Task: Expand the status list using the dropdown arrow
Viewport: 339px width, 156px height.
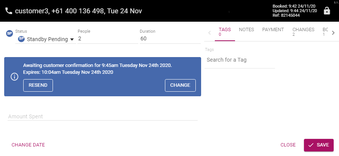Action: [x=72, y=39]
